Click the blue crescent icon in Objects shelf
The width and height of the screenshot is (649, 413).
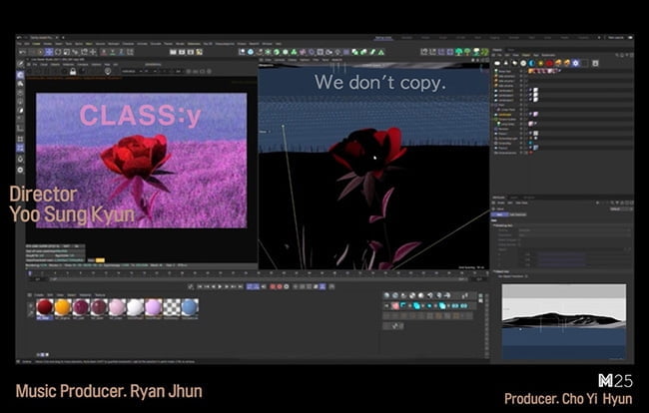coord(532,63)
